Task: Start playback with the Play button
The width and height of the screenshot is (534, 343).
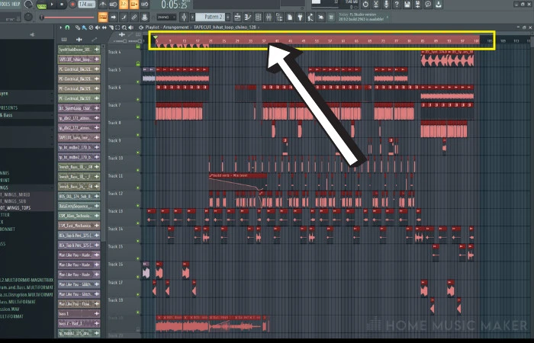Action: 52,5
